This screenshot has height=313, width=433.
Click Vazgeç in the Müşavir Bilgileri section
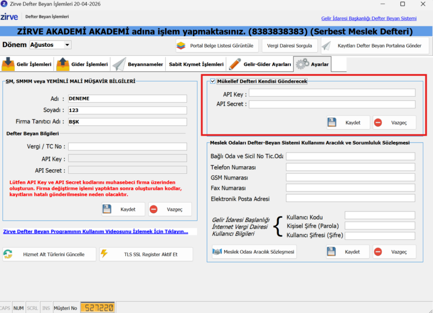[x=170, y=209]
